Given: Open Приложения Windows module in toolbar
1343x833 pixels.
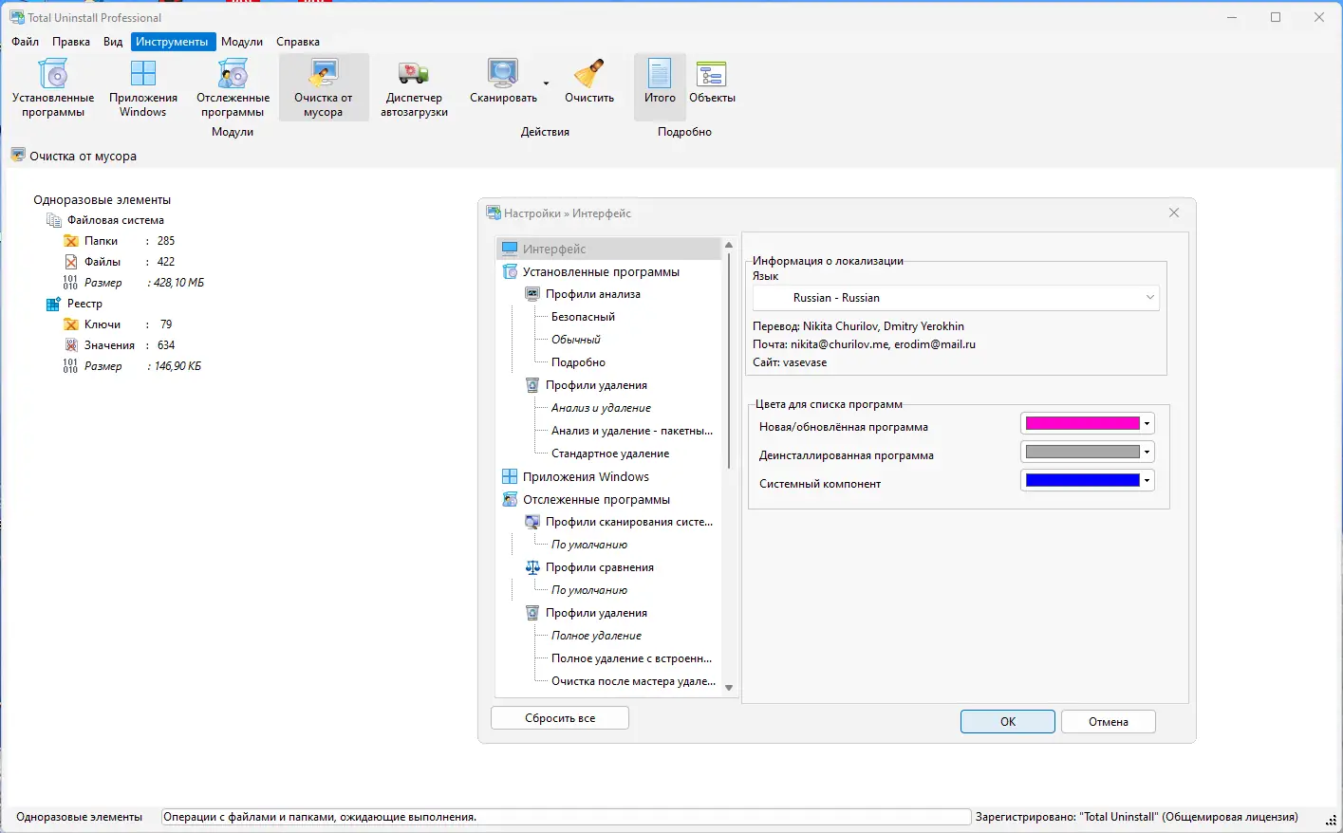Looking at the screenshot, I should (x=143, y=87).
